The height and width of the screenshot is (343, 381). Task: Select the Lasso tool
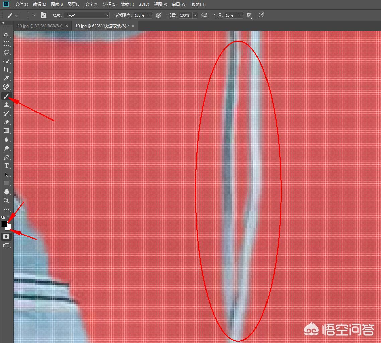[x=6, y=52]
